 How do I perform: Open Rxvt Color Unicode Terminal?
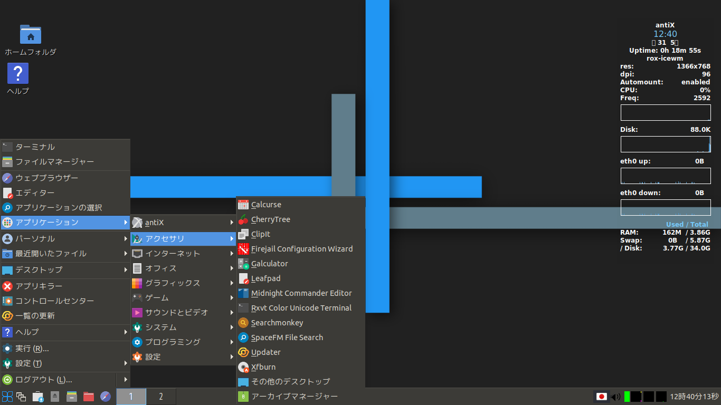coord(300,308)
